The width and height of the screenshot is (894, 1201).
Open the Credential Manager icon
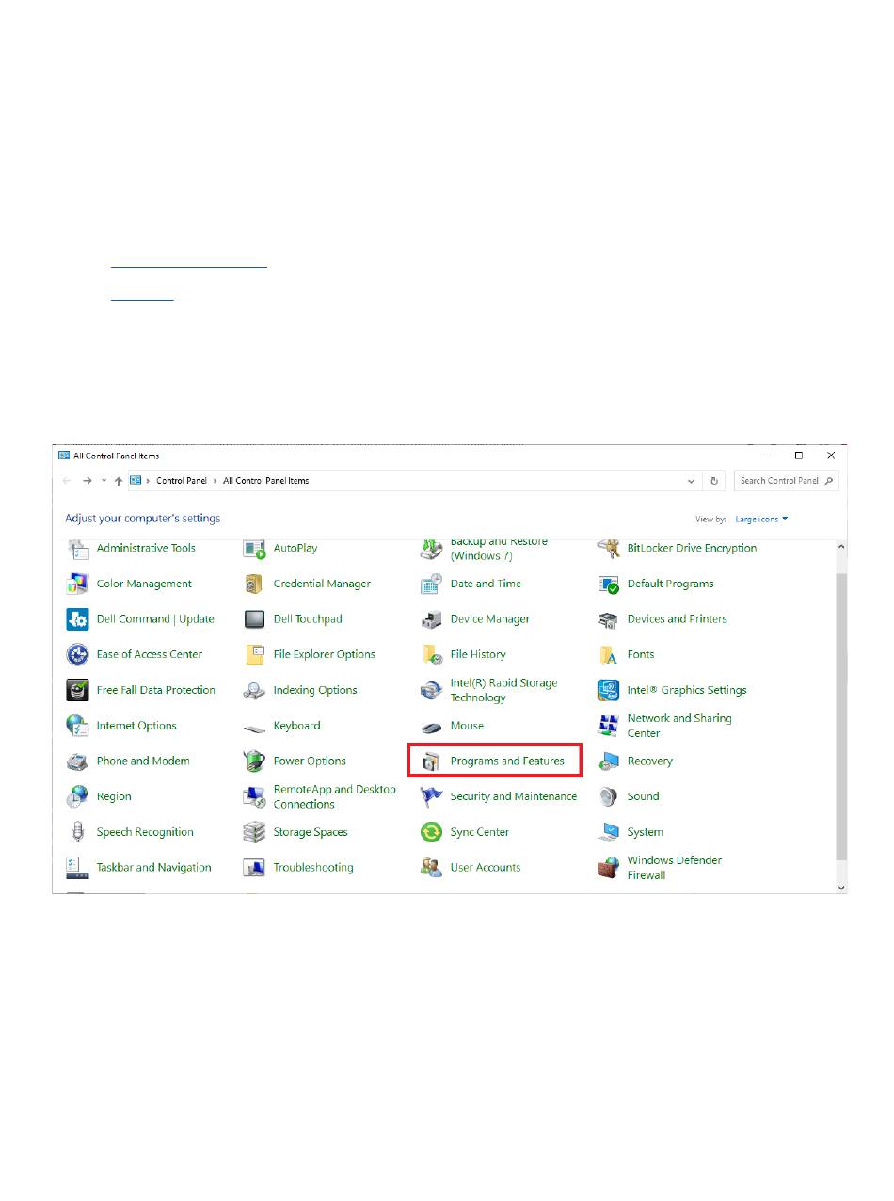[254, 584]
